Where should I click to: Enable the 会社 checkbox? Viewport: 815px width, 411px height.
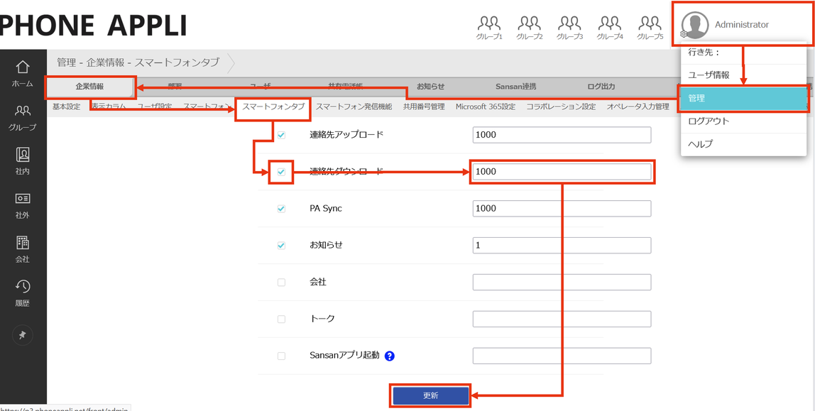coord(281,283)
